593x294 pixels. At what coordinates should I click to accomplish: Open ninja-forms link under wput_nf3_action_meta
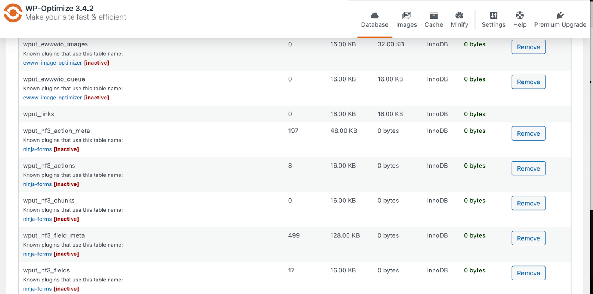click(x=37, y=149)
